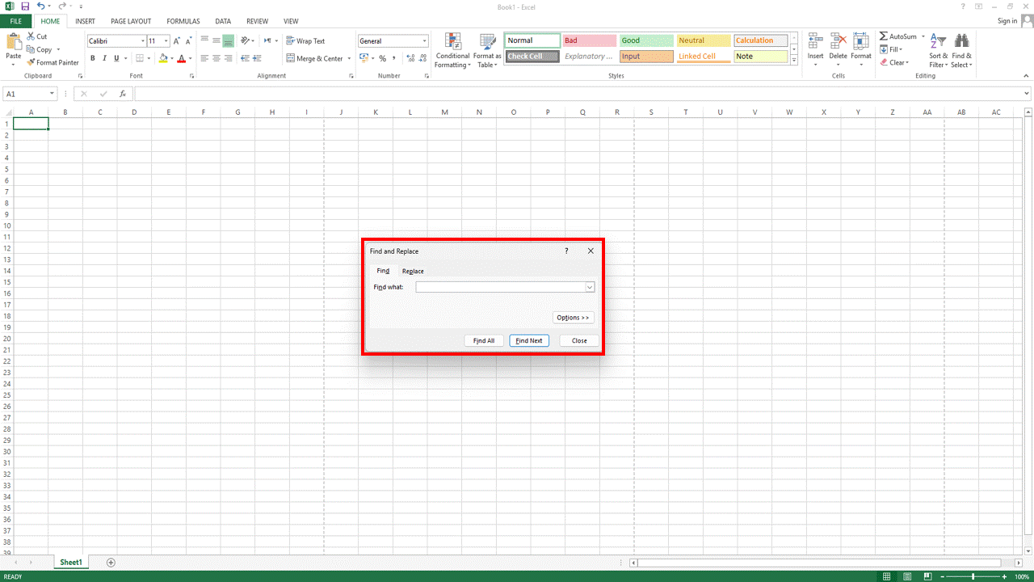Click into the Find what text field

[x=500, y=287]
